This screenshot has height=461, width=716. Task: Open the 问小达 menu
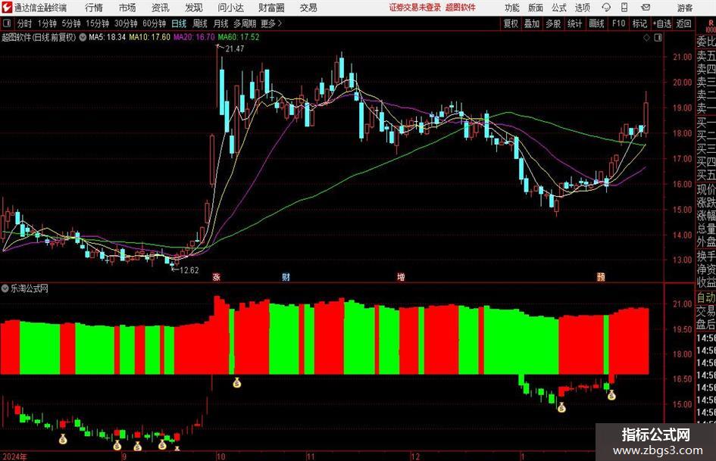[x=230, y=8]
